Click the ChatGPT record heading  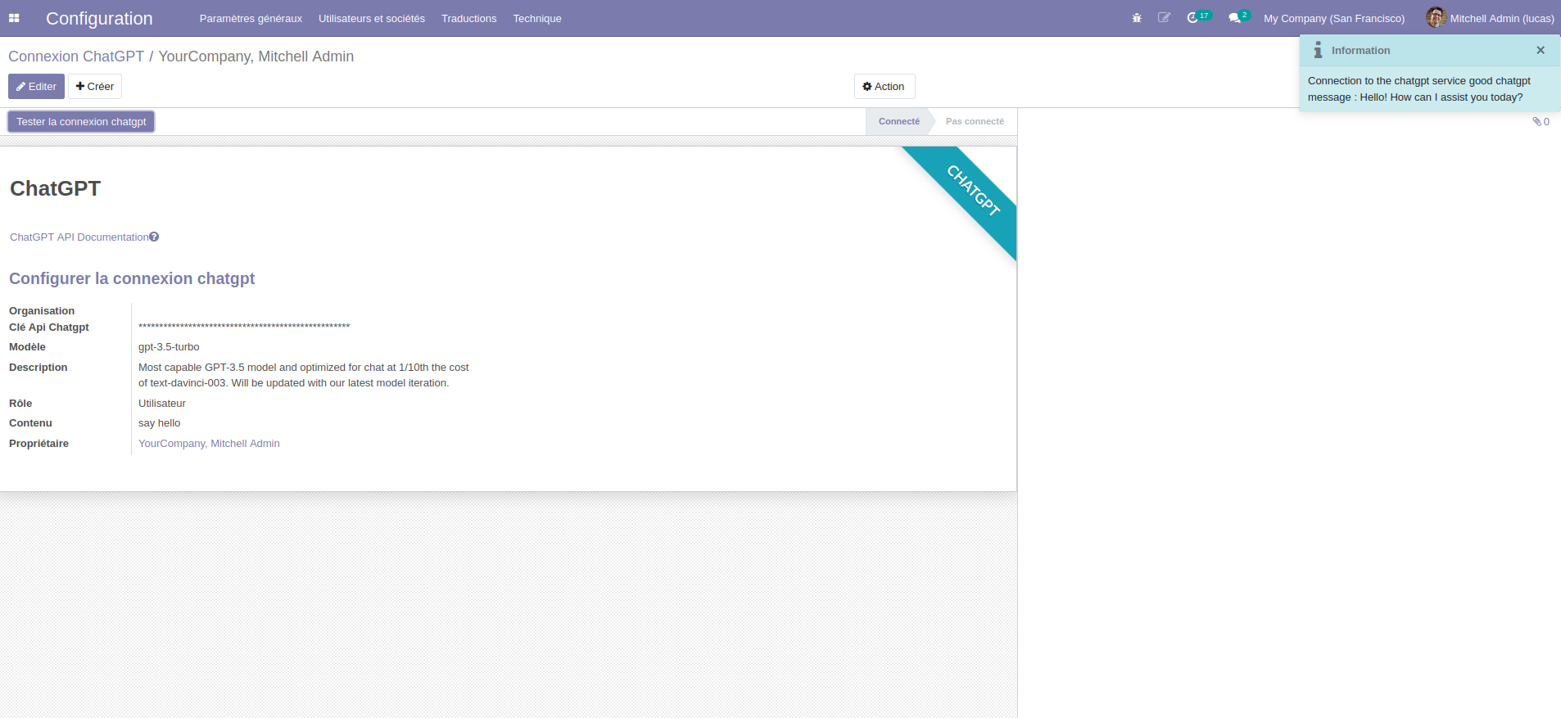[55, 188]
